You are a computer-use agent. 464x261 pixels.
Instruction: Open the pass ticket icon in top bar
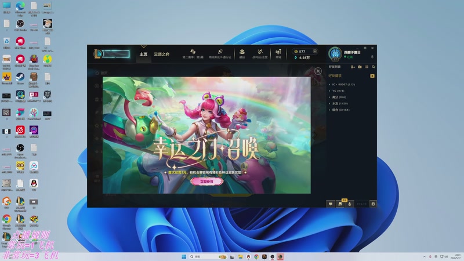pos(220,53)
